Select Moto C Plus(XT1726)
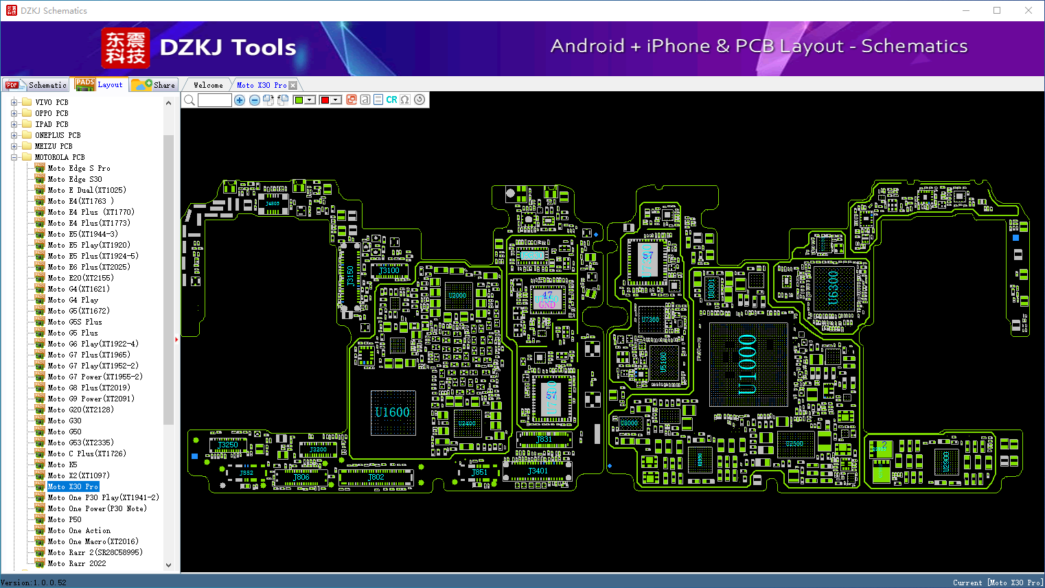The width and height of the screenshot is (1045, 588). [x=87, y=454]
